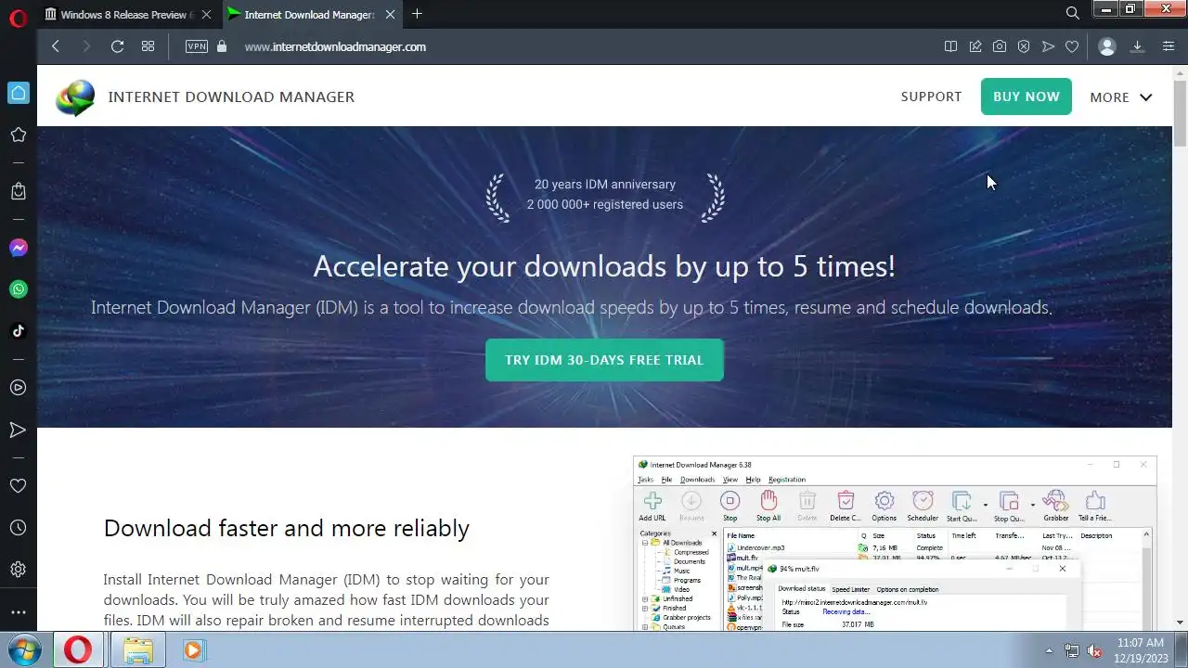Open sidebar bookmarks star icon
The image size is (1188, 668).
pyautogui.click(x=18, y=135)
